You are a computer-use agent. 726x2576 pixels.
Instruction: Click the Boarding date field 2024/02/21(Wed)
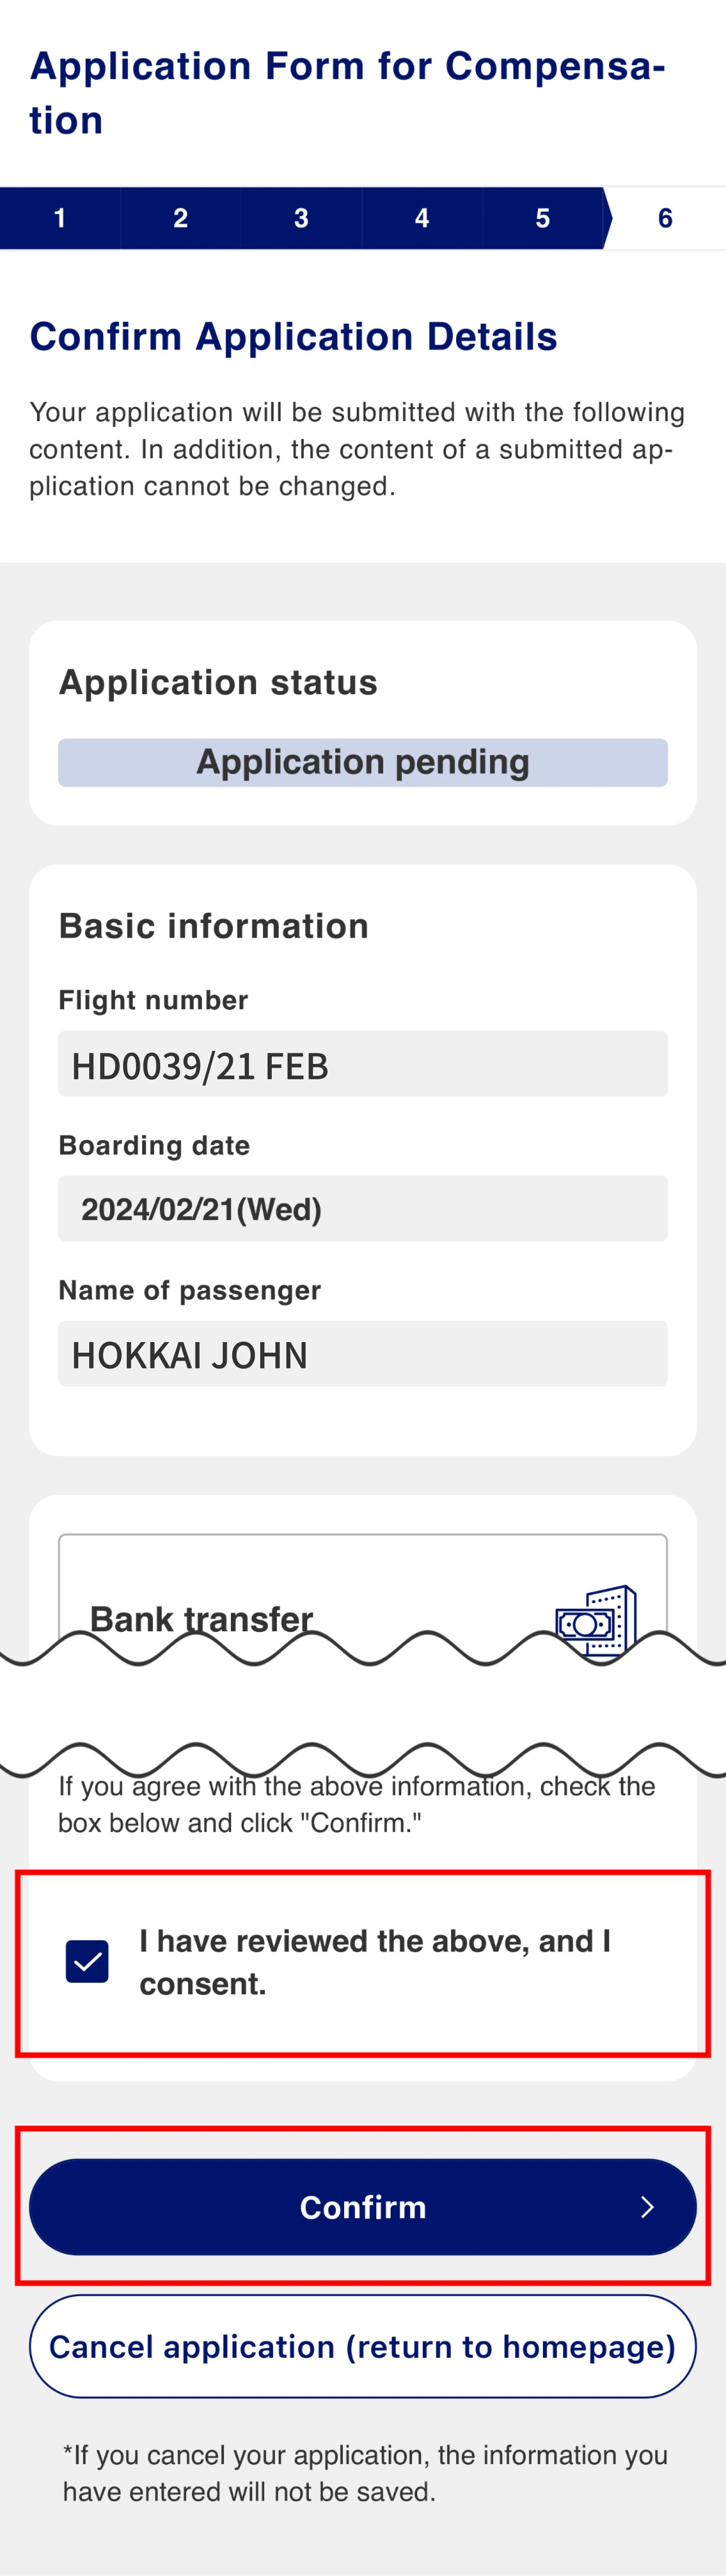pos(363,1209)
